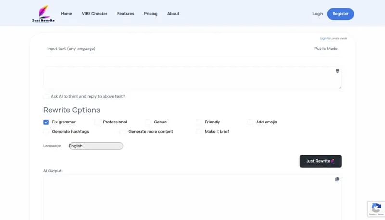Open the Language dropdown showing English
Image resolution: width=385 pixels, height=220 pixels.
pos(96,146)
